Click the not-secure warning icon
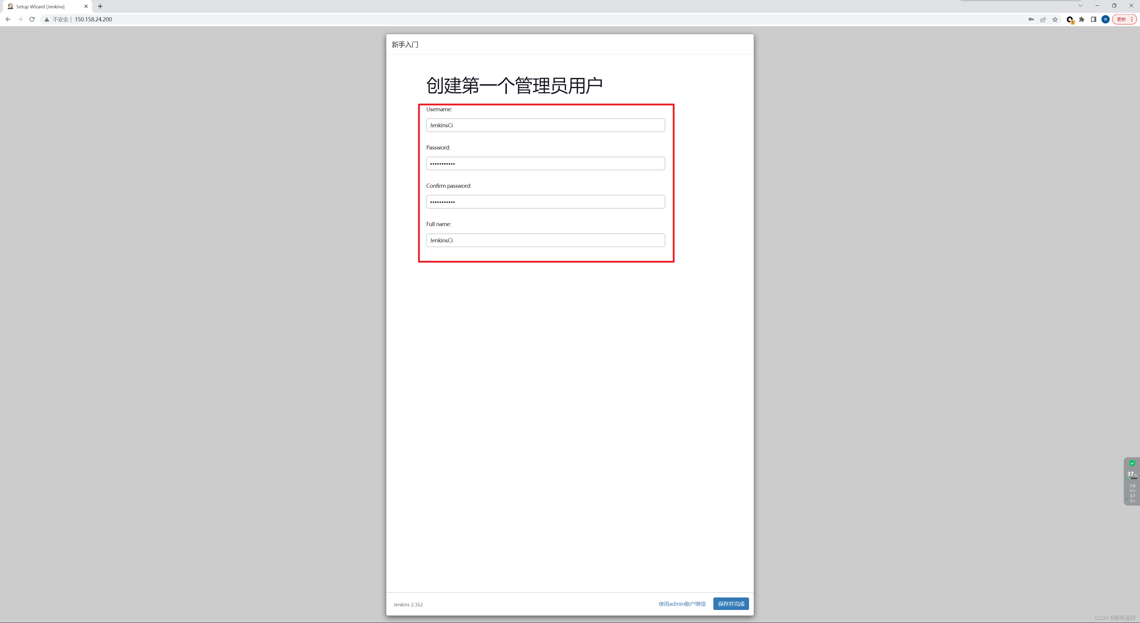Screen dimensions: 1140x623 (47, 20)
